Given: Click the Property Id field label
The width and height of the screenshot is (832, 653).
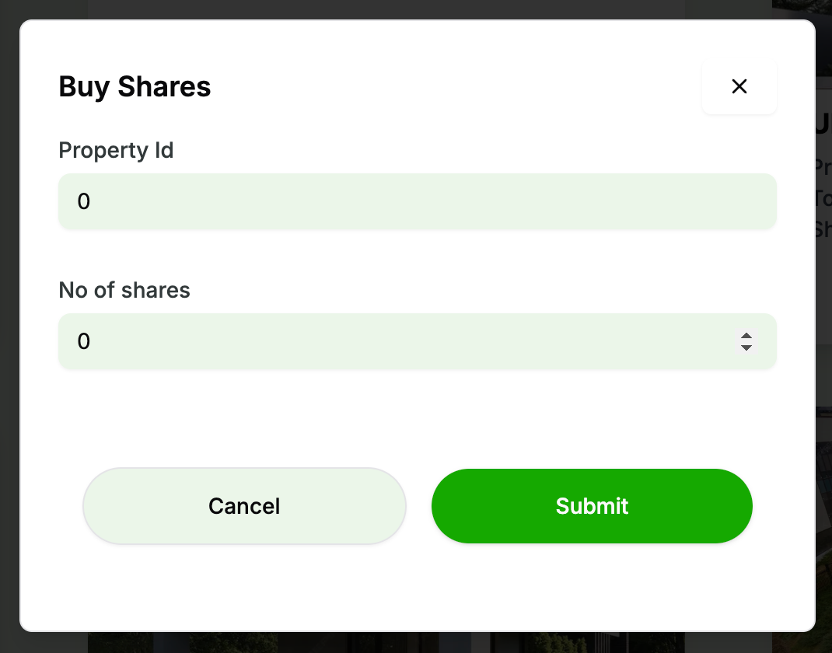Looking at the screenshot, I should [116, 150].
